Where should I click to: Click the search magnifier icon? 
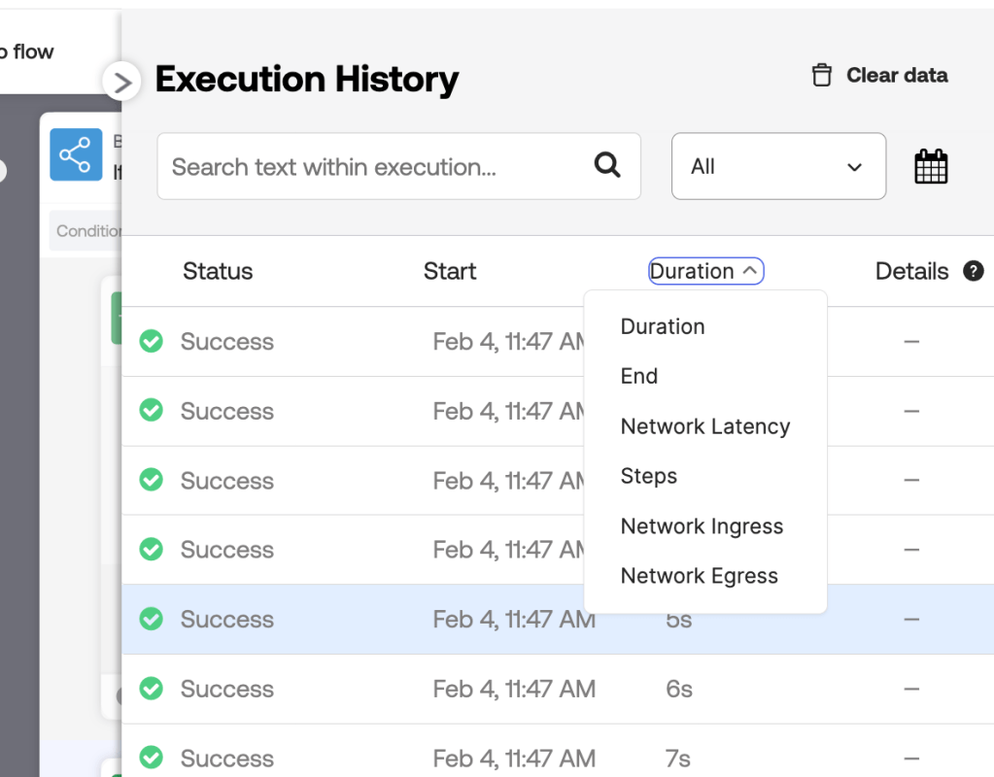pos(608,166)
